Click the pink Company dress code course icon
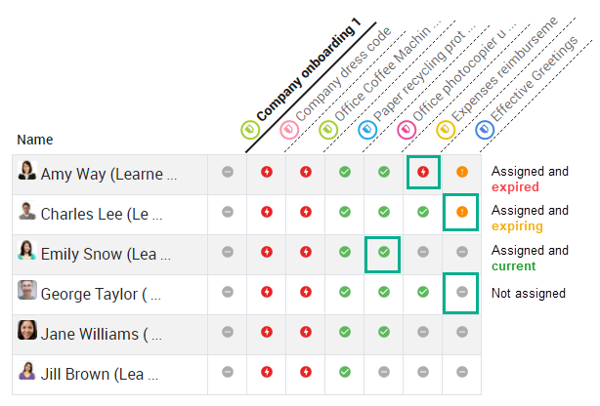 click(x=289, y=130)
